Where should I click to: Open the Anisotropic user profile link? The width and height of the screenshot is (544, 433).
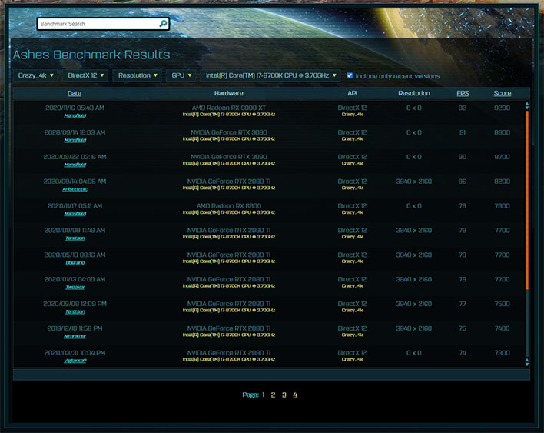(75, 189)
